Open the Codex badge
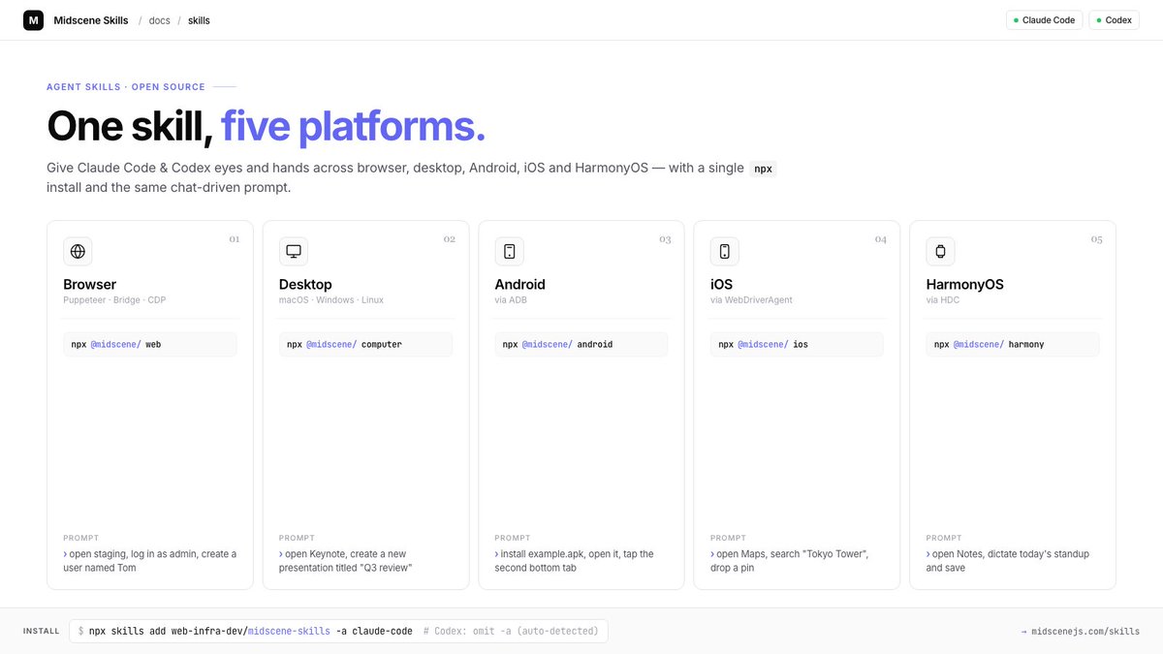 pyautogui.click(x=1114, y=20)
